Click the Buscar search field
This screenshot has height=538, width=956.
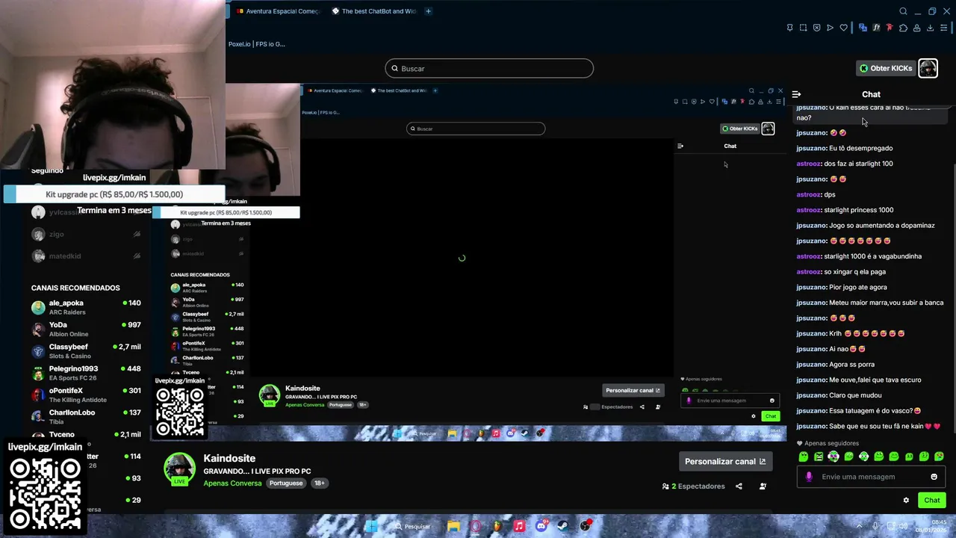coord(489,69)
